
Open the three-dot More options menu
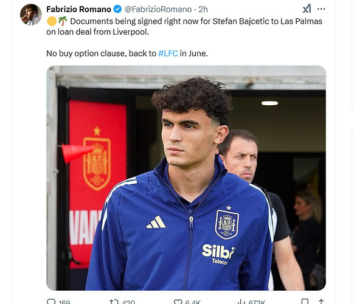click(x=321, y=9)
